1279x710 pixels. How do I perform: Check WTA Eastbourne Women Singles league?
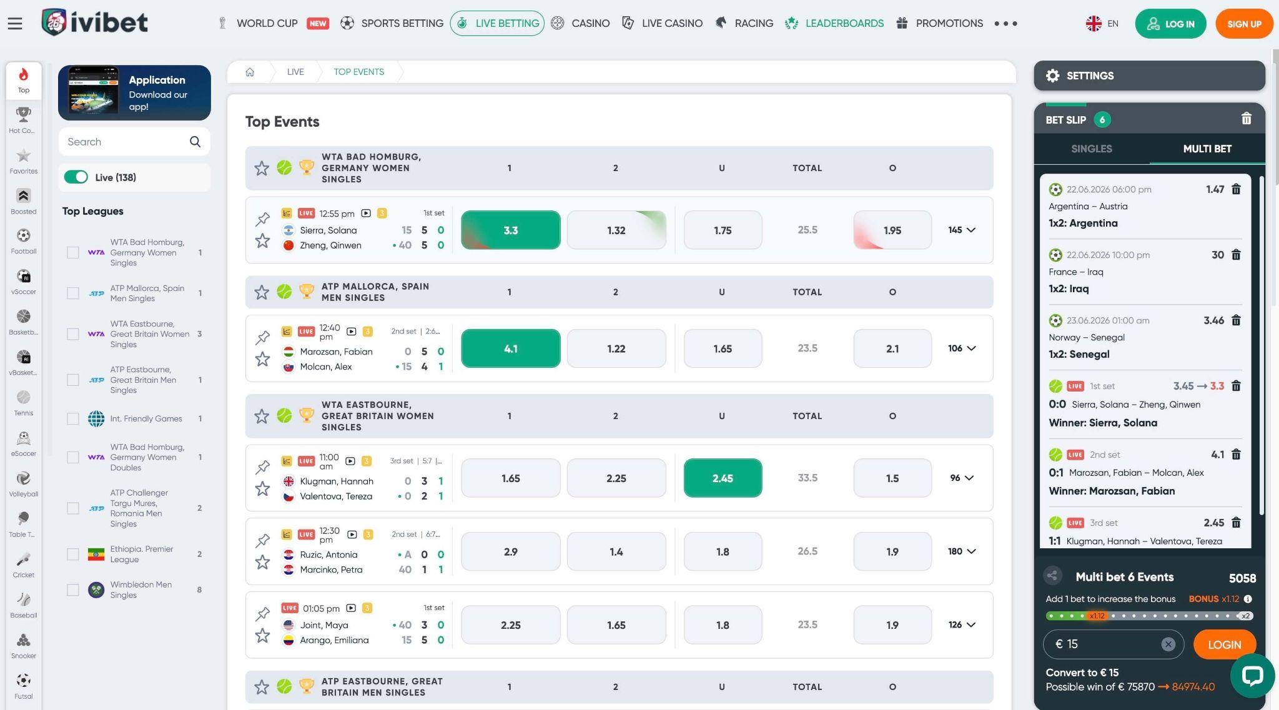click(x=73, y=334)
